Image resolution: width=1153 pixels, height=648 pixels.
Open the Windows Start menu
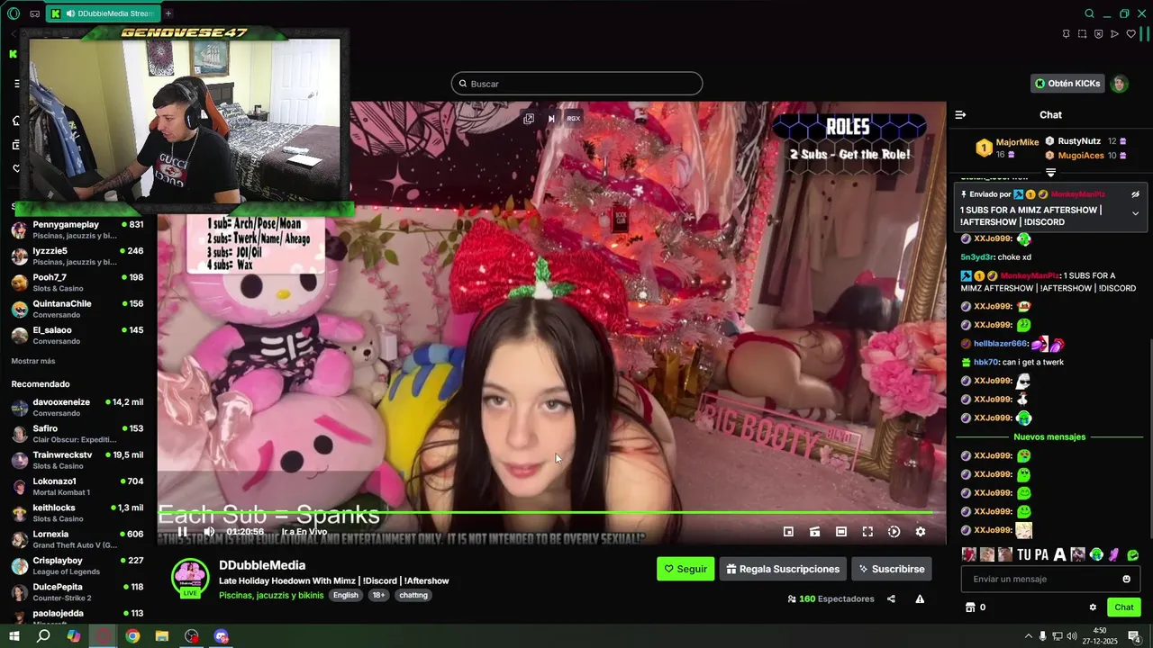click(x=14, y=636)
